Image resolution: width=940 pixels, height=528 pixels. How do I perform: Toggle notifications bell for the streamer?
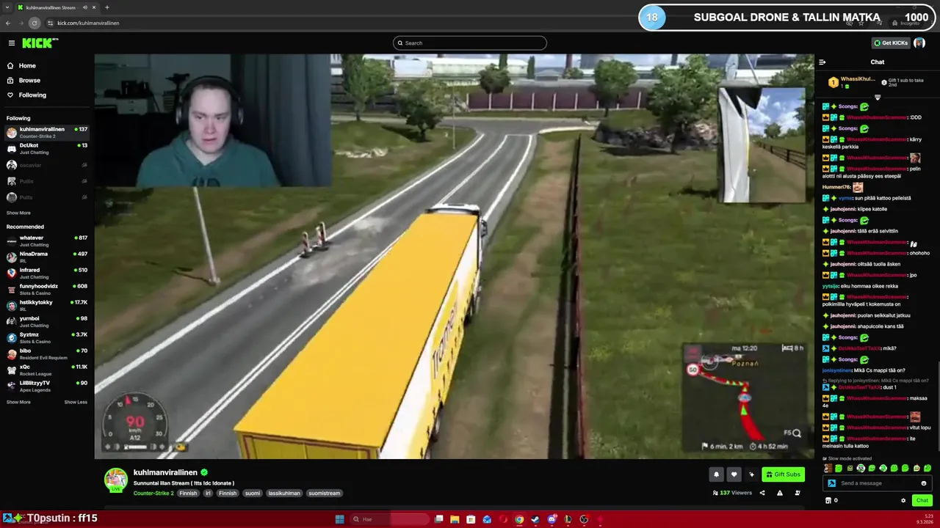point(716,474)
